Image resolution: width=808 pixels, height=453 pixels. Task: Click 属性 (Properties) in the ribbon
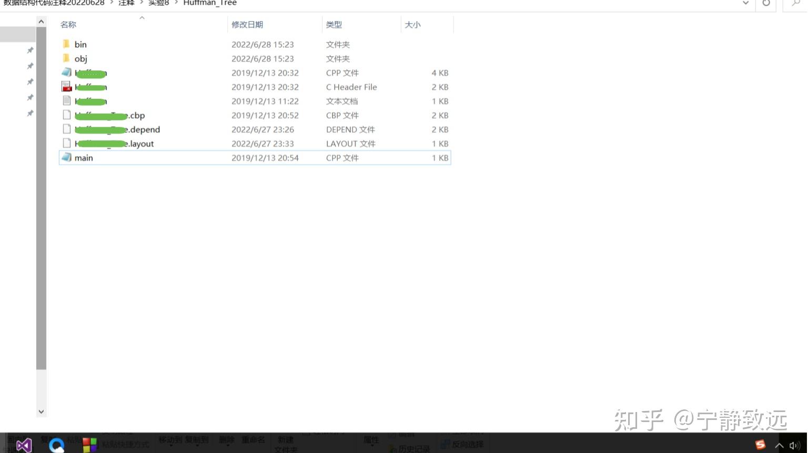[x=371, y=440]
